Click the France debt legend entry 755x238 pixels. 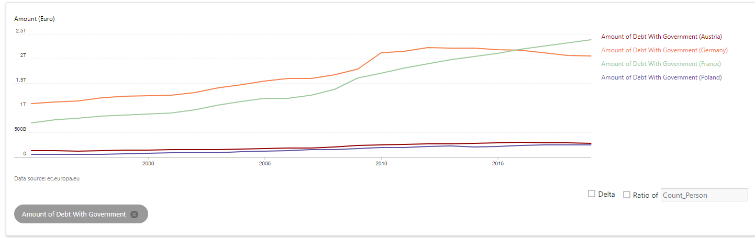(x=661, y=64)
